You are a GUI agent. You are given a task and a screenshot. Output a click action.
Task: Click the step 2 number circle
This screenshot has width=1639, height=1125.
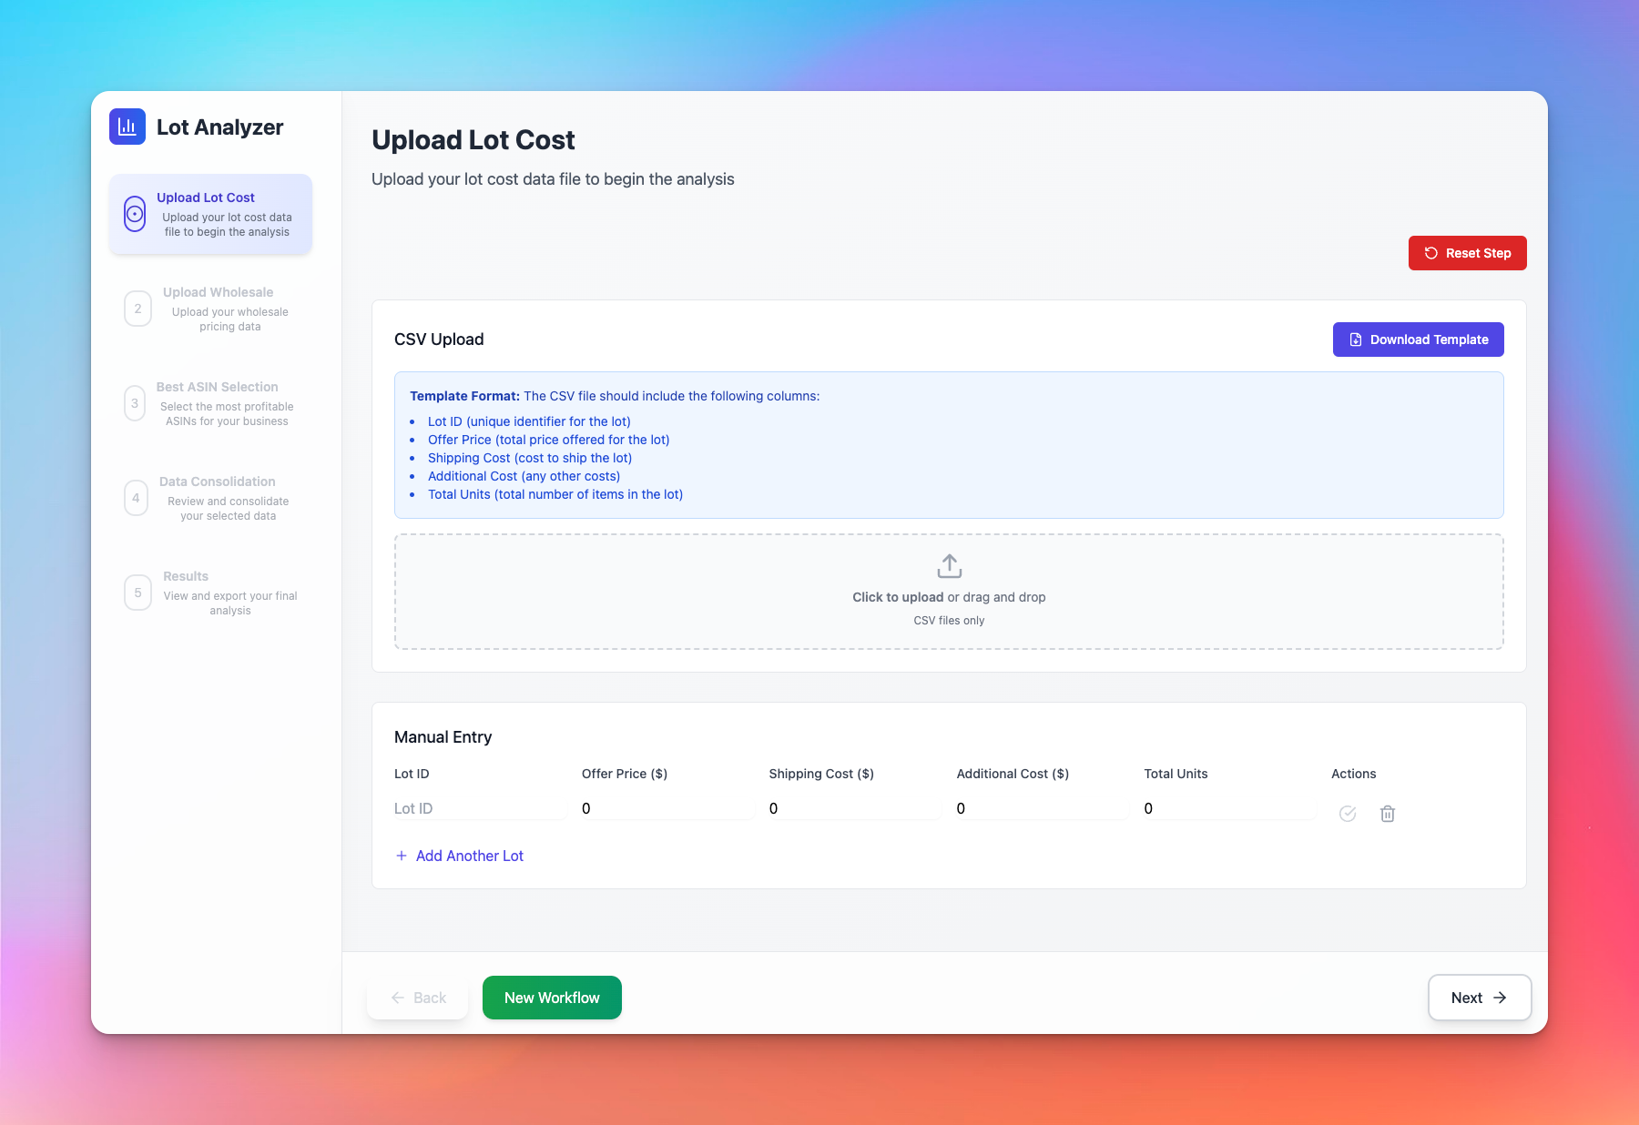pos(137,309)
